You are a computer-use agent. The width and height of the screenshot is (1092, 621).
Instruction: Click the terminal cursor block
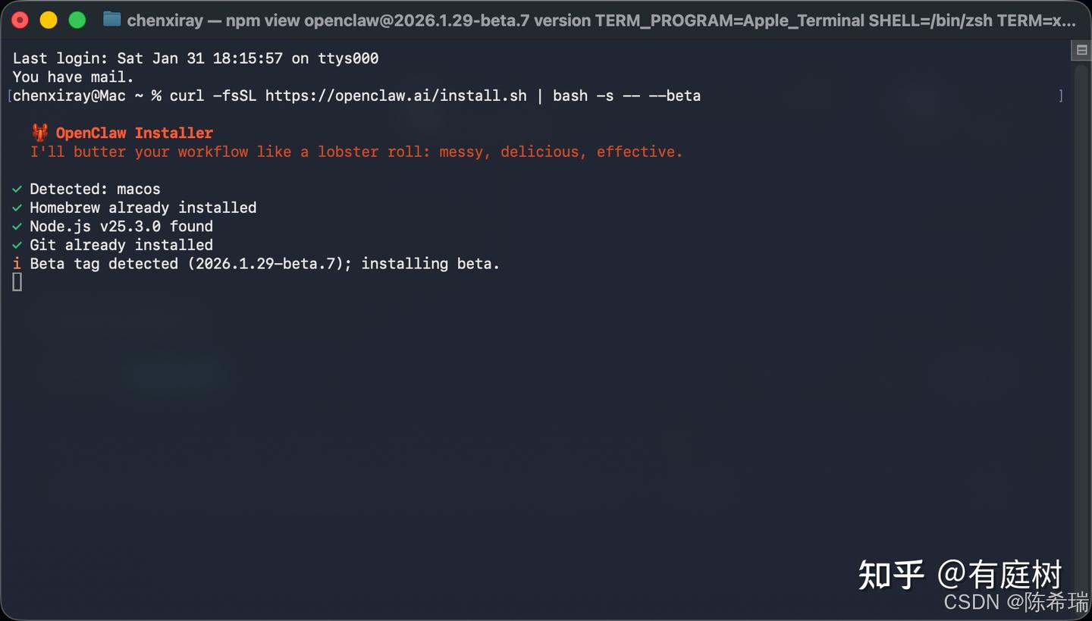point(17,282)
